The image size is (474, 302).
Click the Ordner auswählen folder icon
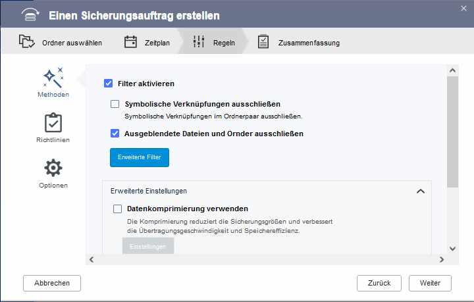(x=26, y=41)
